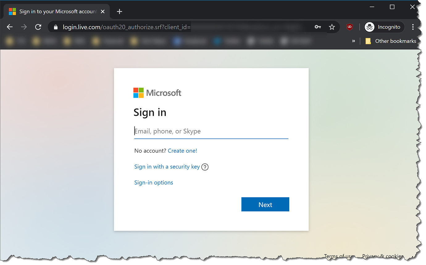This screenshot has height=265, width=426.
Task: Focus the Email, phone, or Skype field
Action: point(211,131)
